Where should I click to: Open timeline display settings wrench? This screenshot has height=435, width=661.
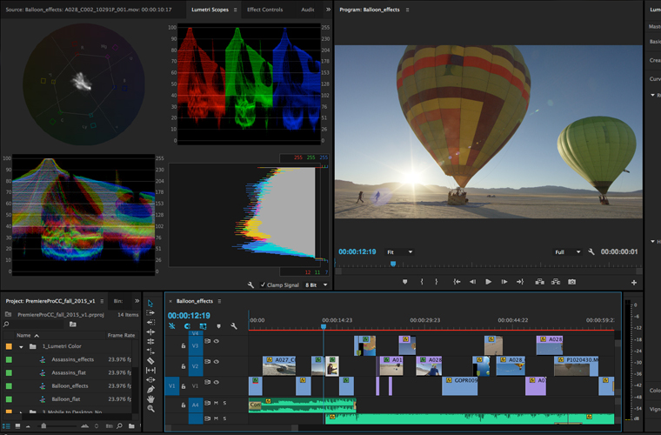(234, 326)
